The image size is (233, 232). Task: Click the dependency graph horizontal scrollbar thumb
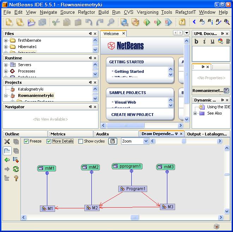pyautogui.click(x=135, y=217)
